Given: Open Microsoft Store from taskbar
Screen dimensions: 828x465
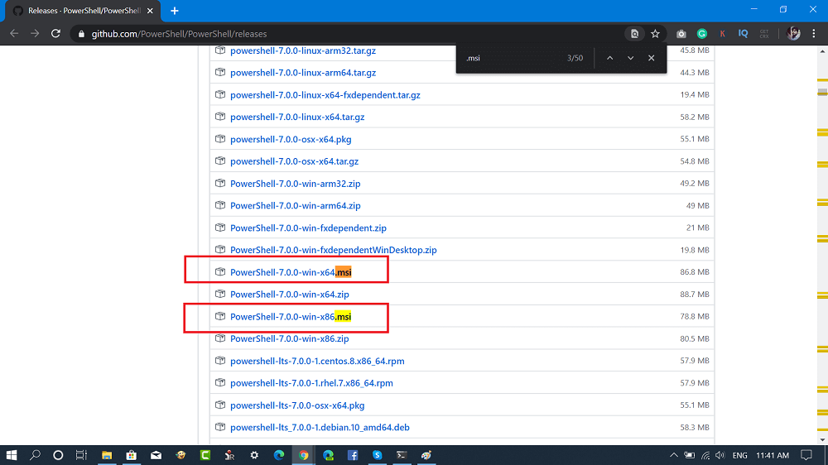Looking at the screenshot, I should click(x=131, y=455).
